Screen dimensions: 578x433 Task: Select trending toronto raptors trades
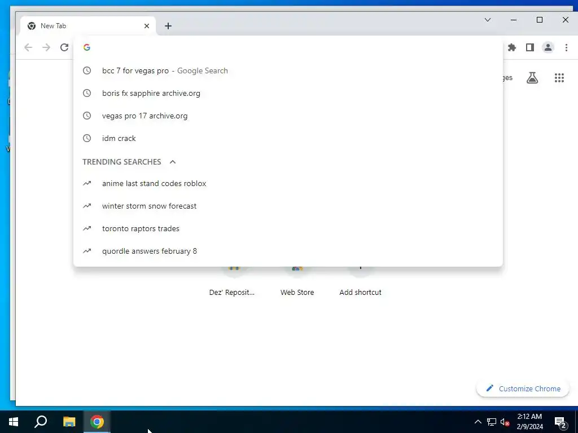[288, 228]
